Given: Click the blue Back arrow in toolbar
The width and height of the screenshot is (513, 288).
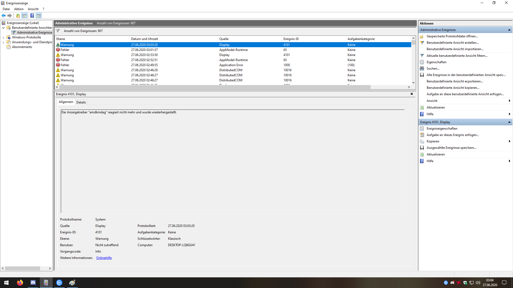Looking at the screenshot, I should click(3, 15).
